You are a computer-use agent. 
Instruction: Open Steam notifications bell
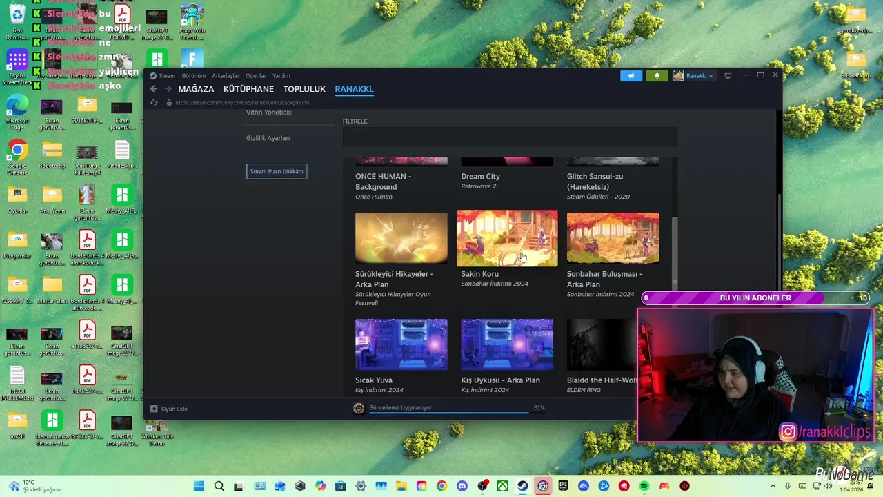point(657,76)
